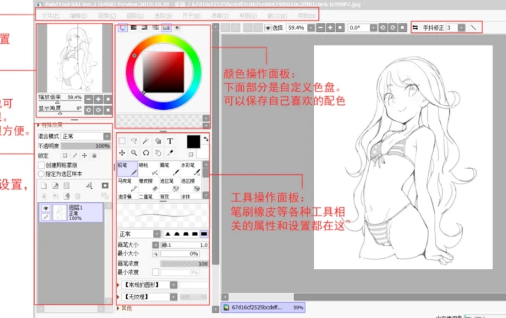Open the 59.4% zoom dropdown in toolbar
506x318 pixels.
pos(311,28)
